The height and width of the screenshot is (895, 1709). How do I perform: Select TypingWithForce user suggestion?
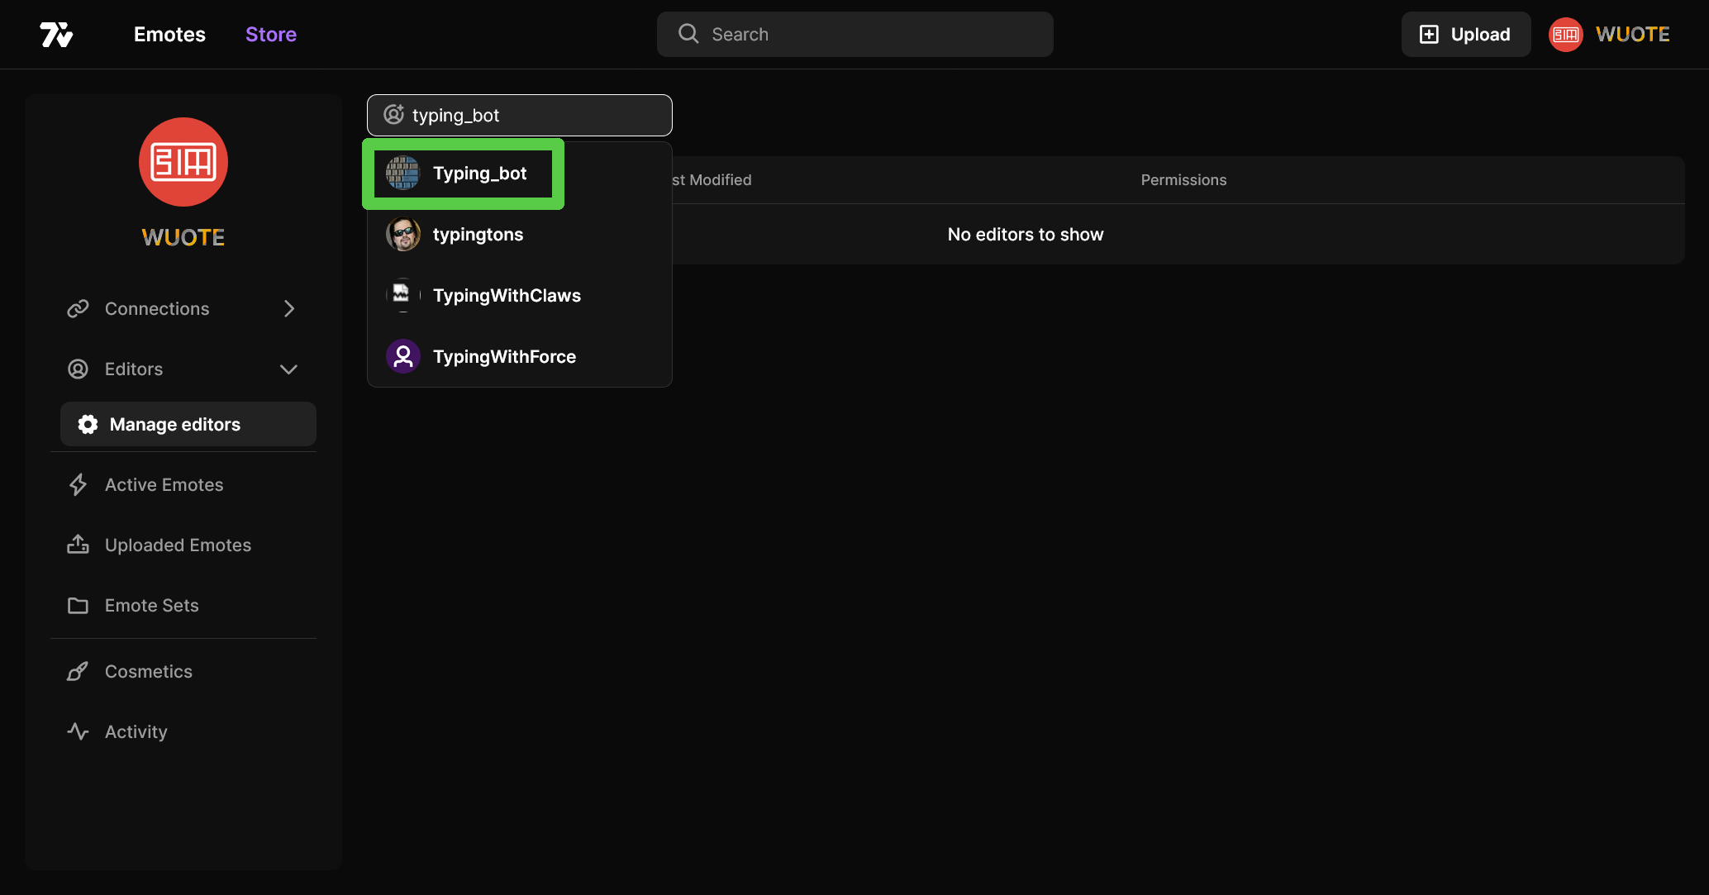coord(504,357)
